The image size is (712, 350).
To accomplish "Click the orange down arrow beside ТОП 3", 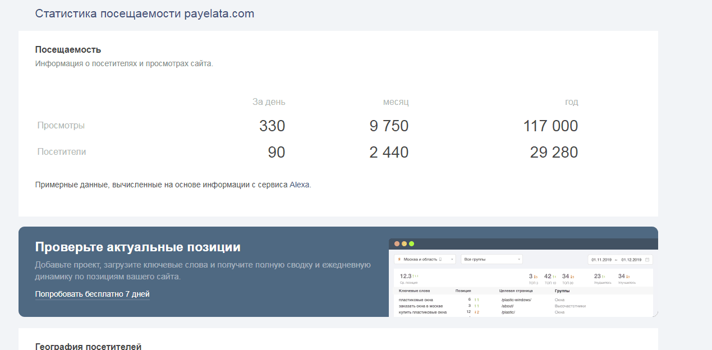I will (536, 277).
